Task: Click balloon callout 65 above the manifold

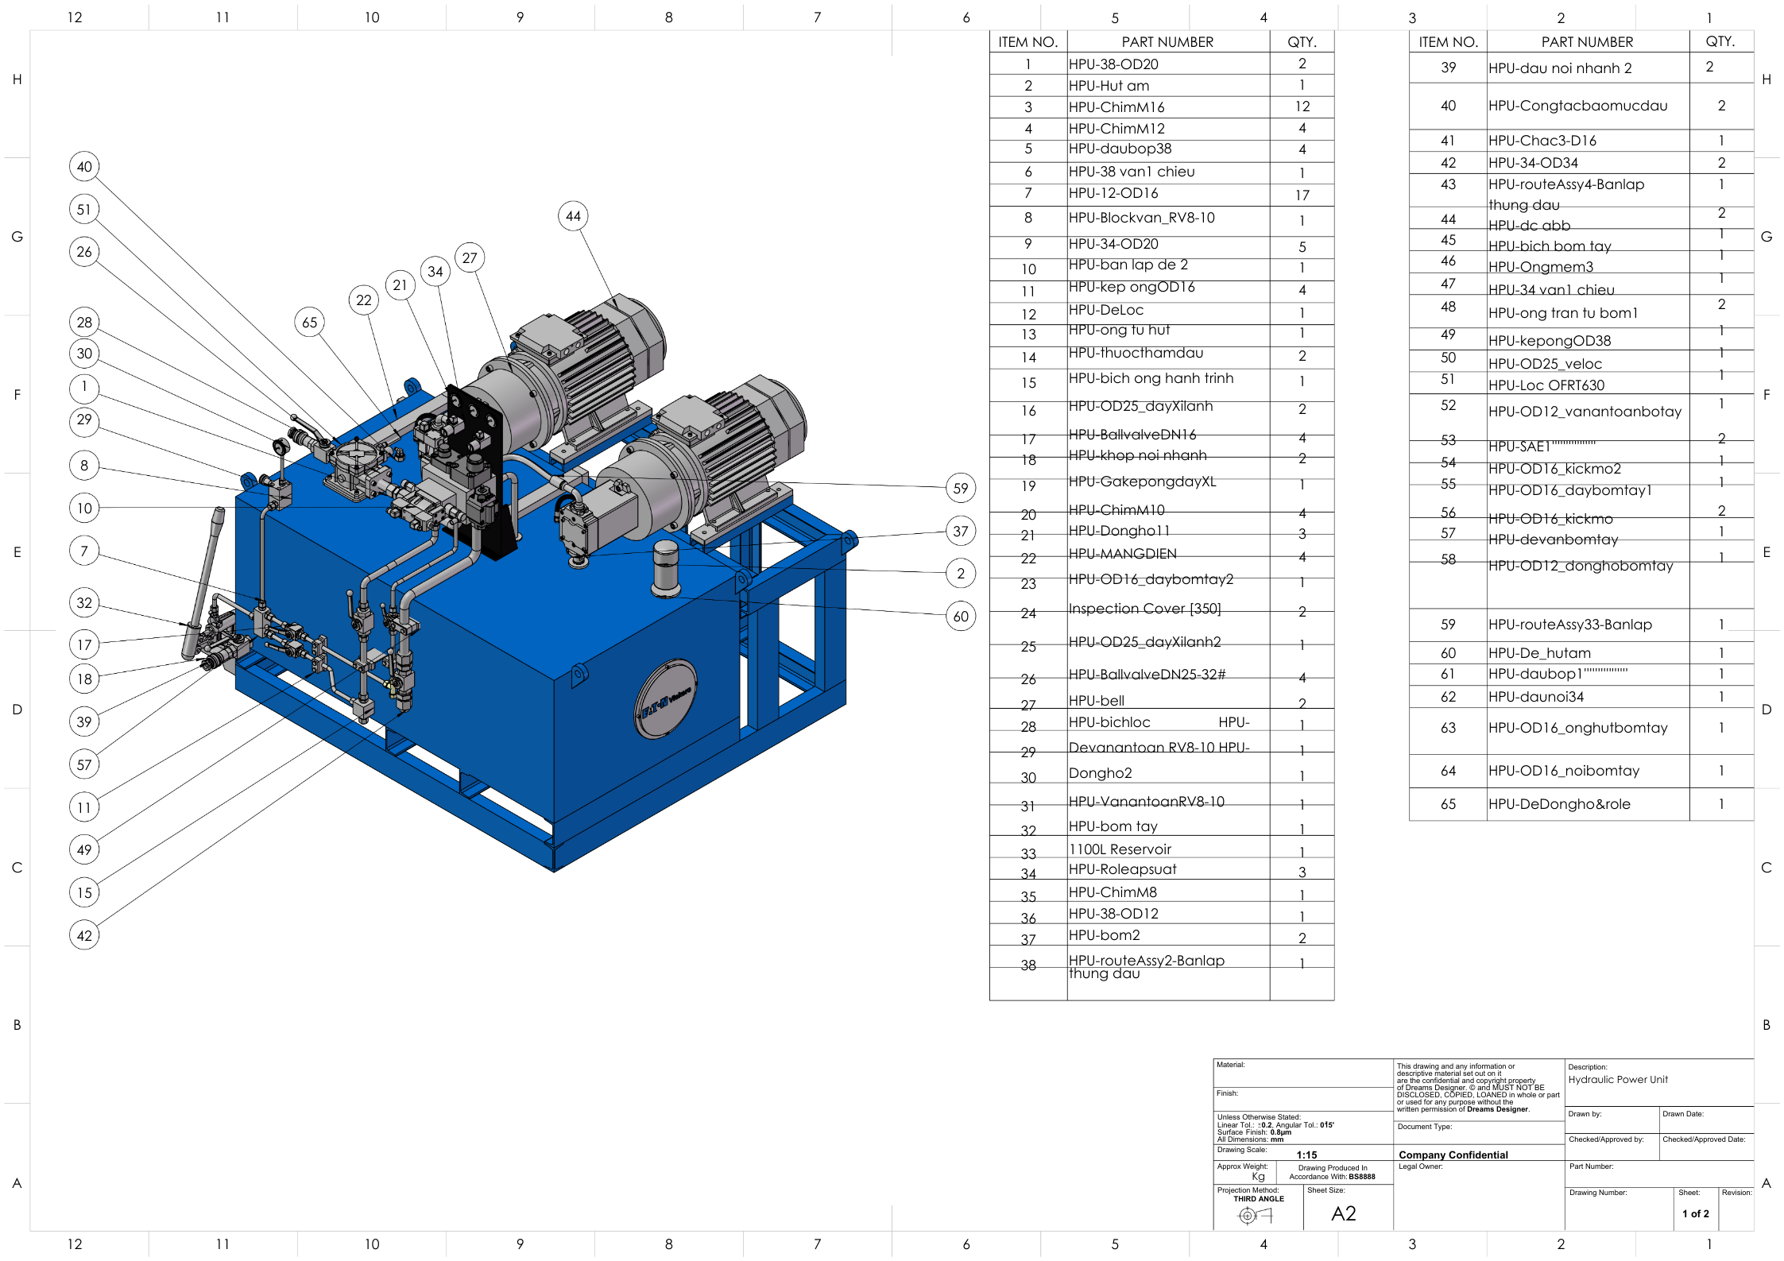Action: 311,322
